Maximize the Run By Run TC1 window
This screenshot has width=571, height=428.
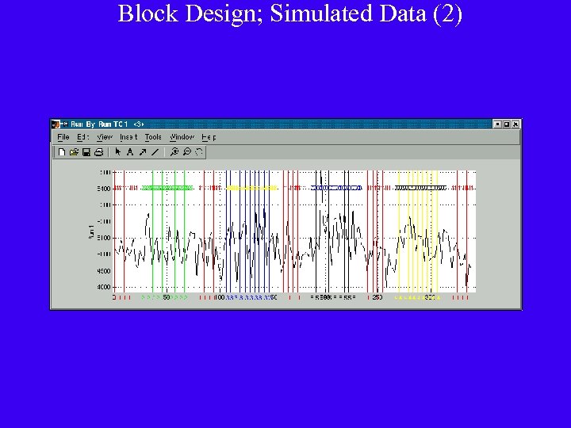[507, 124]
